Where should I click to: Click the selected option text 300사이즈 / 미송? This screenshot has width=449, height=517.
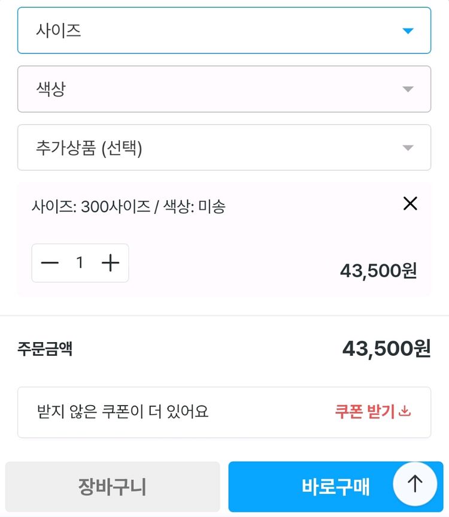pyautogui.click(x=129, y=207)
